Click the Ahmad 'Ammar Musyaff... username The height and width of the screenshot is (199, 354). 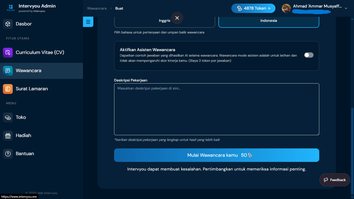tap(317, 6)
